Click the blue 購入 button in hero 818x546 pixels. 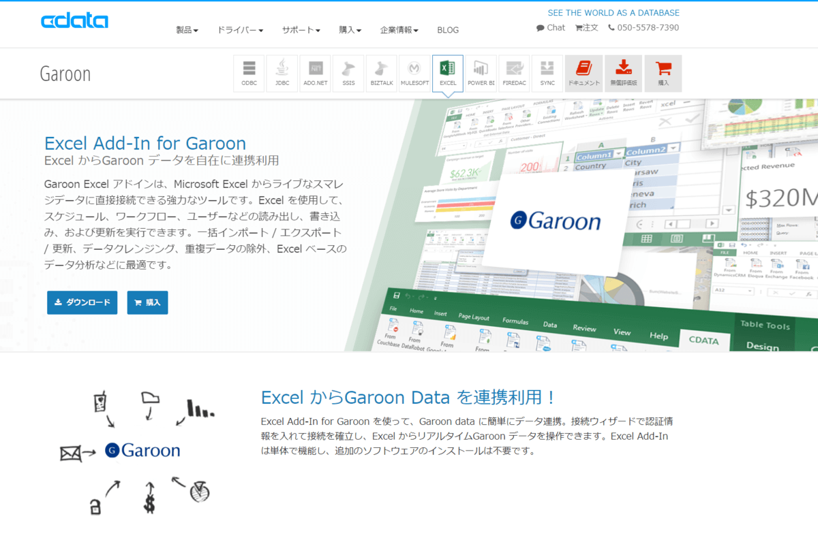click(147, 302)
